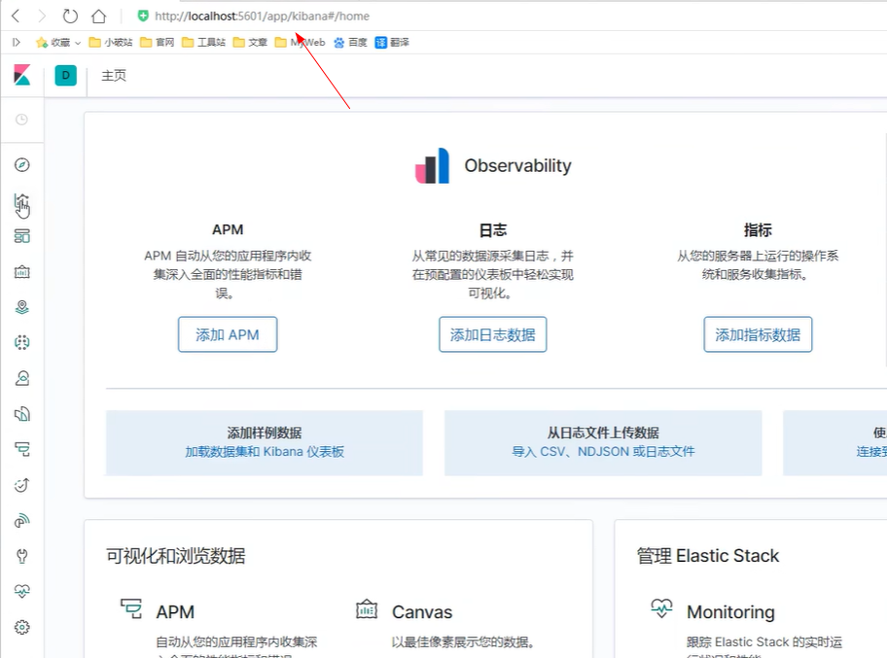This screenshot has height=658, width=887.
Task: Open Discover compass icon in sidebar
Action: pyautogui.click(x=21, y=164)
